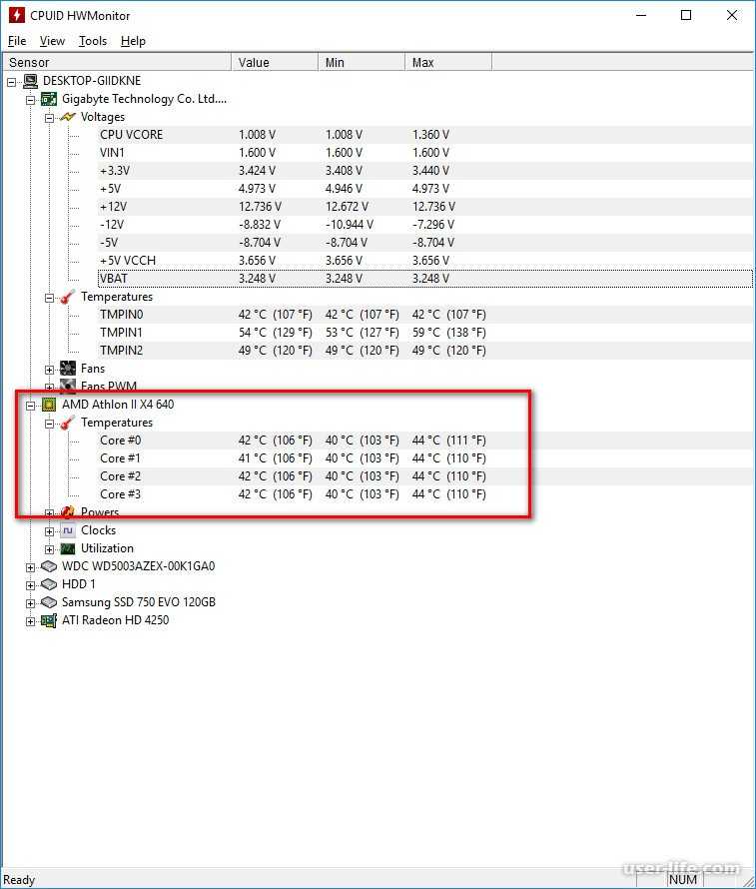This screenshot has height=889, width=756.
Task: Click the 1.360 V max VCORE value
Action: pos(430,135)
